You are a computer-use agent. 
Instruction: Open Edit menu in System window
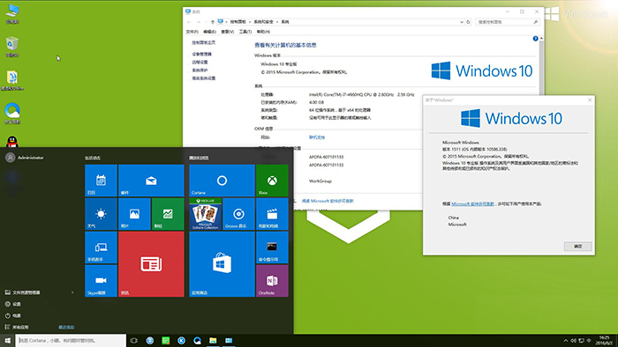[x=209, y=32]
